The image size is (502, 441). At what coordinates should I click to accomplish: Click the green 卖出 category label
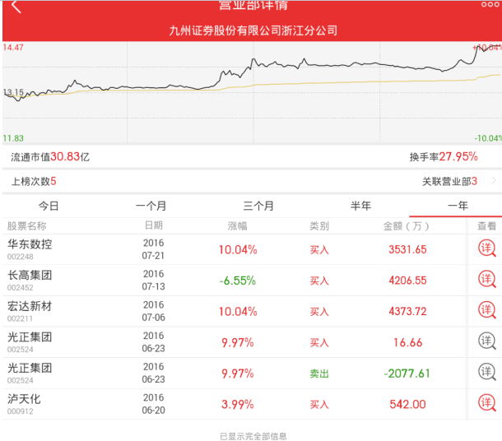[x=319, y=374]
